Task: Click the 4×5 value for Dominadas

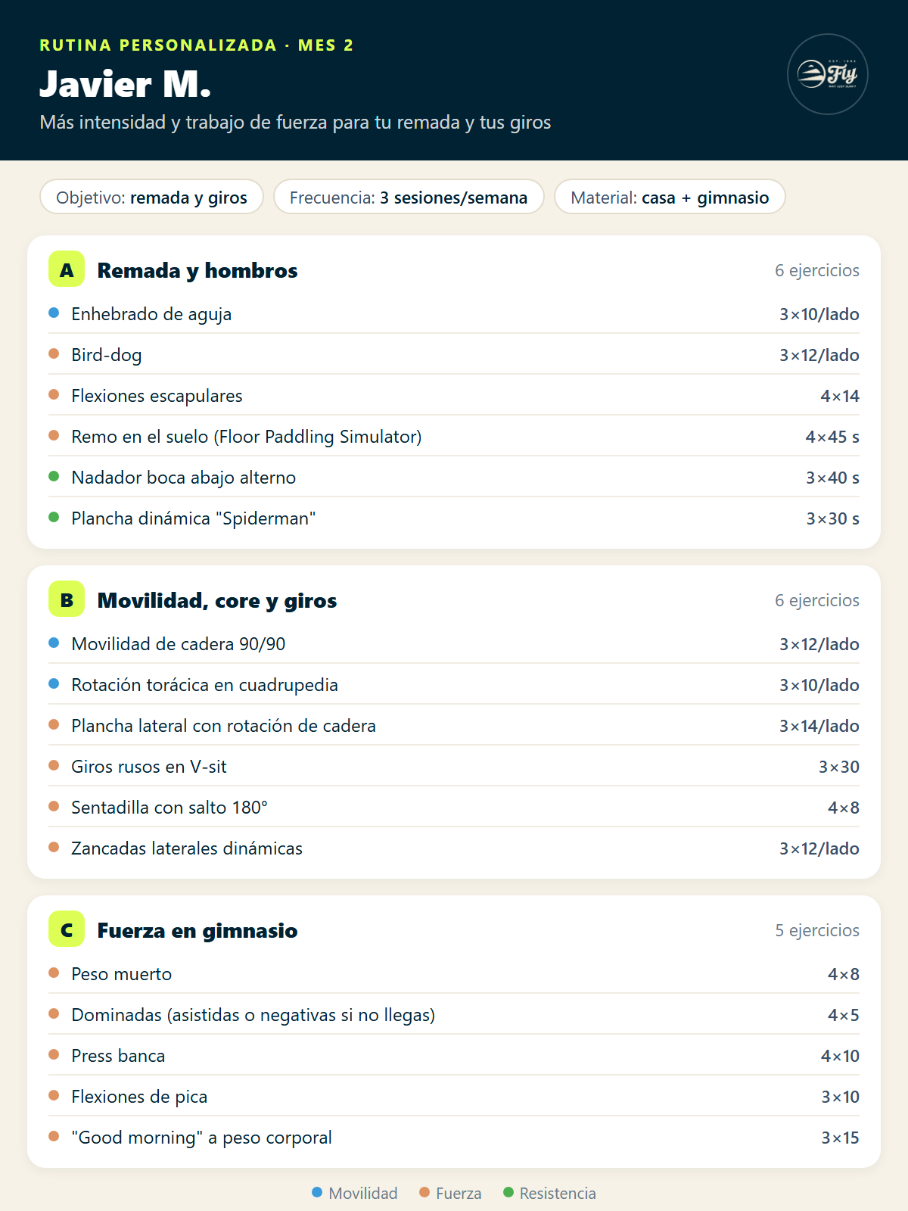Action: (x=844, y=1015)
